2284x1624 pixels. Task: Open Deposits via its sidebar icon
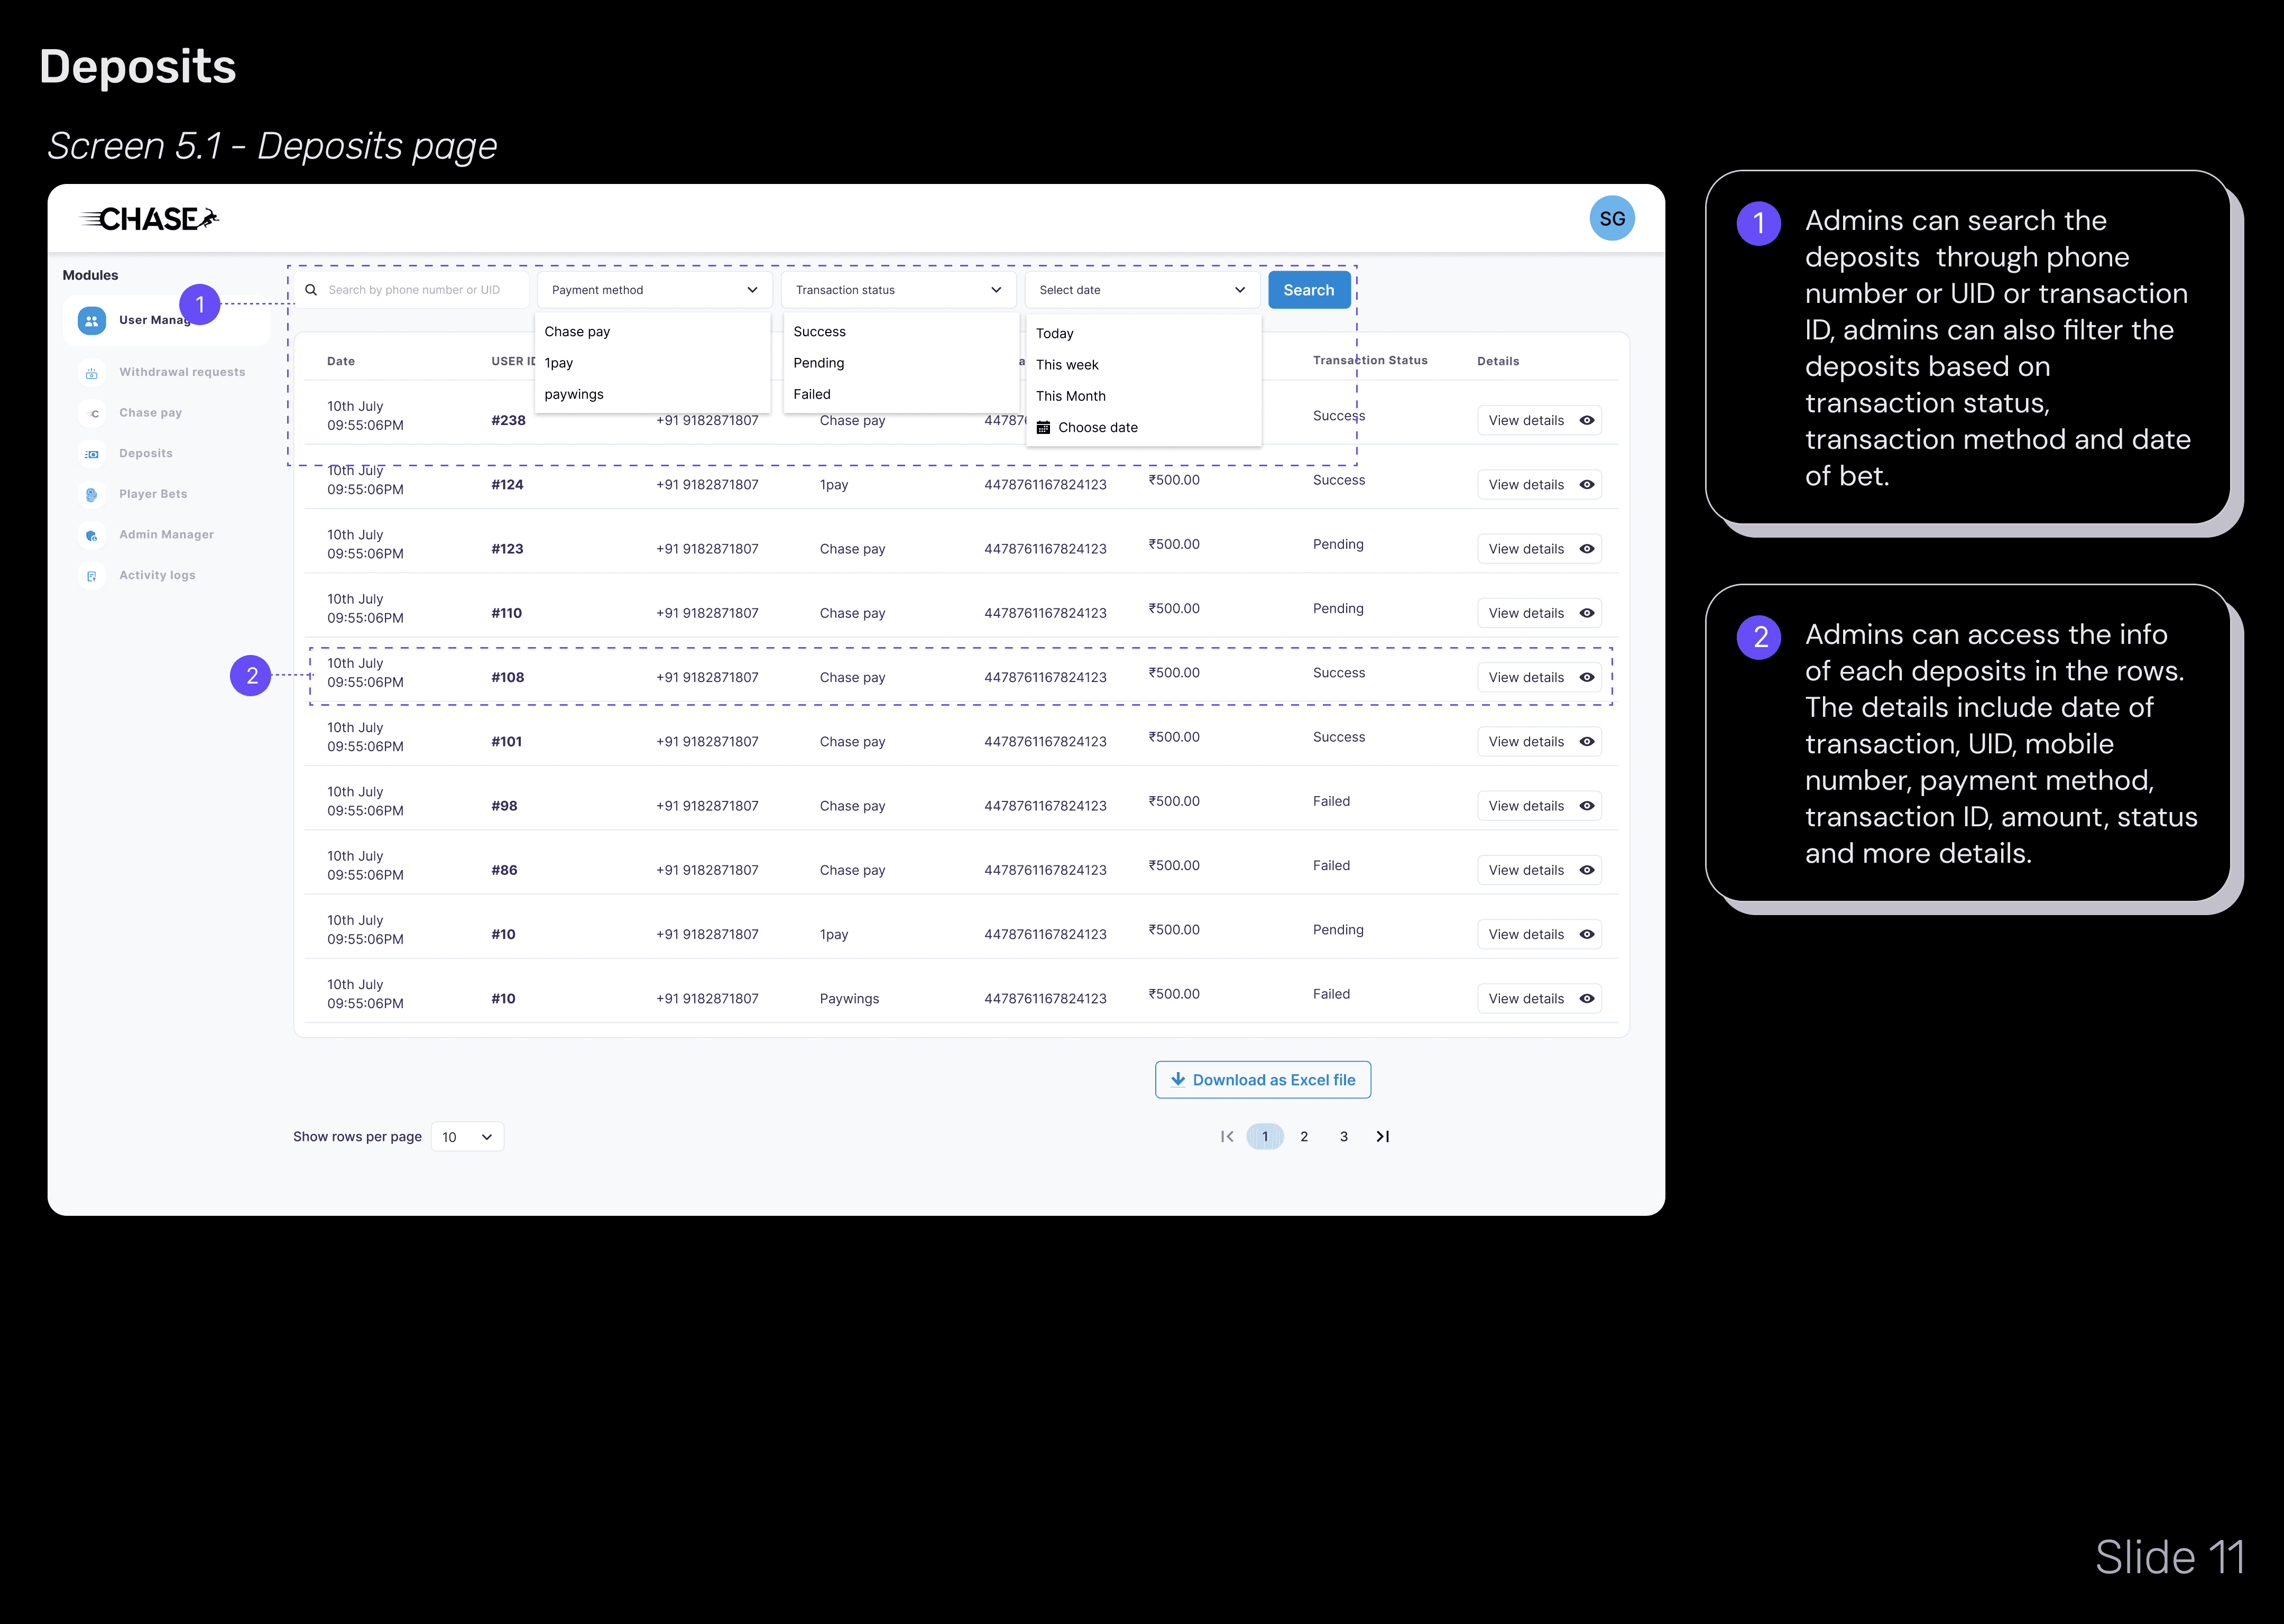tap(92, 454)
